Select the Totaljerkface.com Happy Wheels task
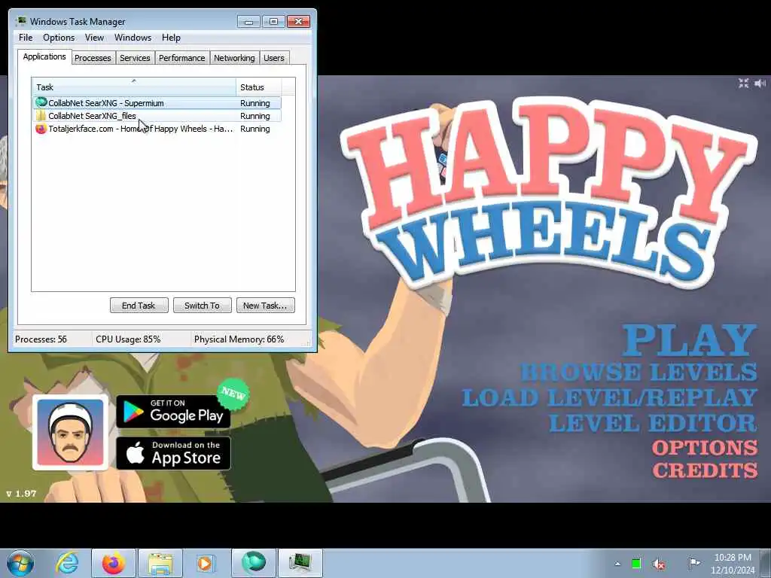The image size is (771, 578). click(x=157, y=129)
